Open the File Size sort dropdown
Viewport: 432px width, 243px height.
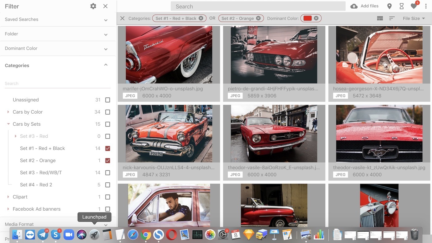414,18
